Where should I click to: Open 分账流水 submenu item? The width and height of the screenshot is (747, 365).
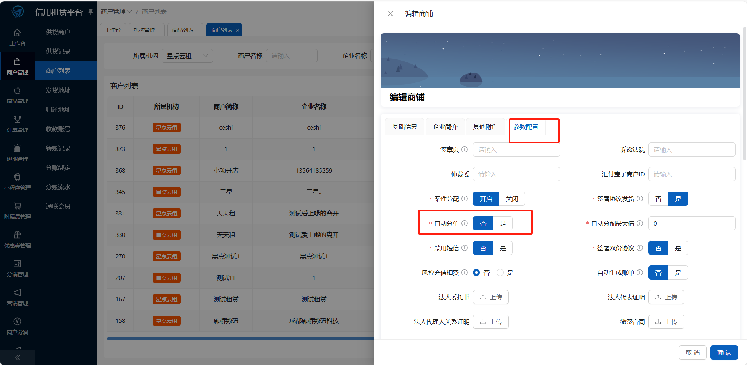tap(58, 187)
